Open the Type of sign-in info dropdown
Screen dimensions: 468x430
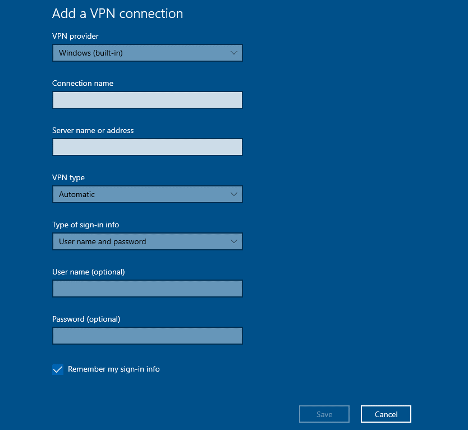coord(147,241)
